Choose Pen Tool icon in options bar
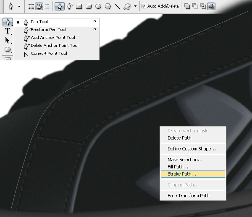 tap(60, 6)
